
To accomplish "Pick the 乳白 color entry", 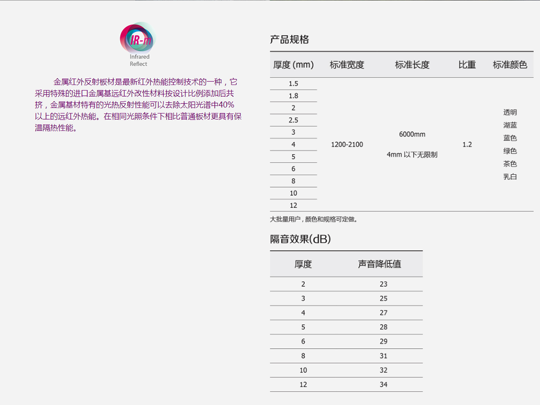I will click(510, 177).
